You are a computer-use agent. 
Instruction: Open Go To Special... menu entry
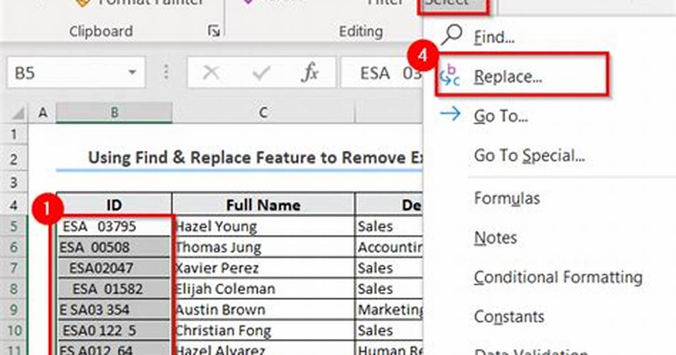(x=529, y=155)
